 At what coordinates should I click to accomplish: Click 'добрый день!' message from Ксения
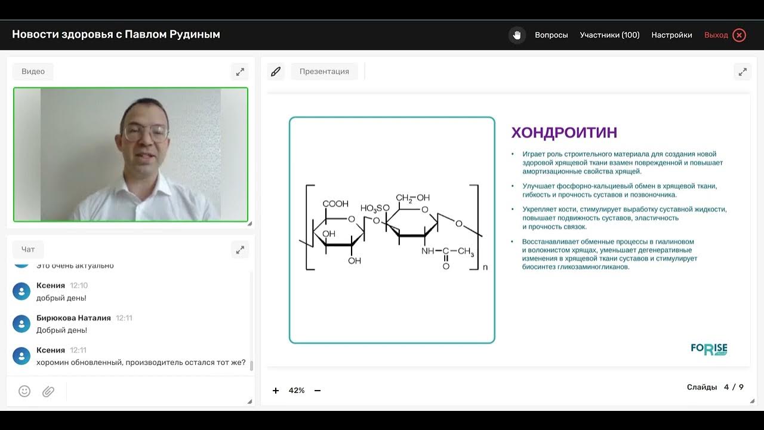[61, 298]
